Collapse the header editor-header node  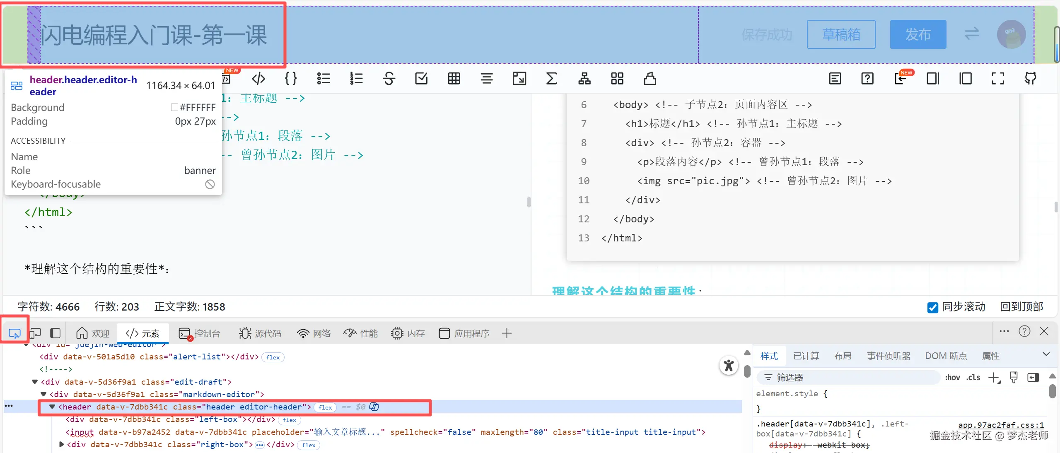(52, 407)
